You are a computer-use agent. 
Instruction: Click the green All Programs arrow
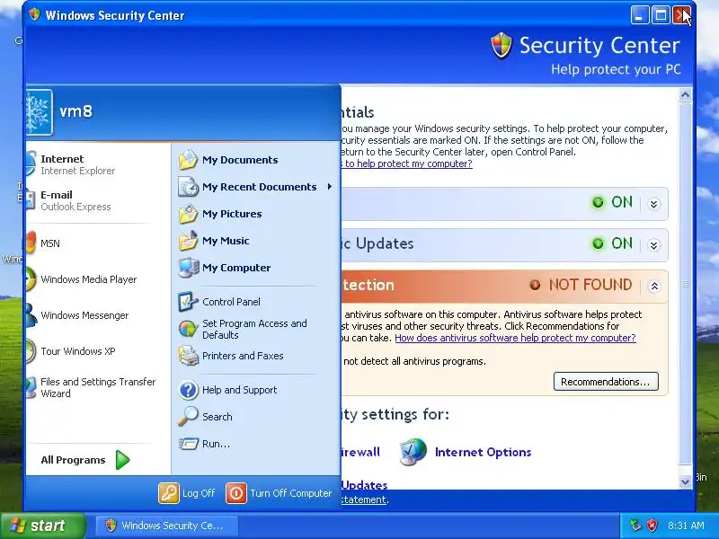coord(122,460)
